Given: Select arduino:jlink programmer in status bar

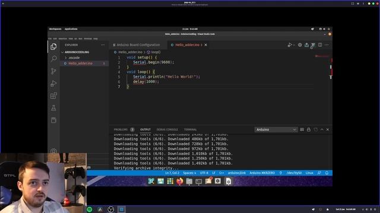Looking at the screenshot, I should click(x=237, y=173).
